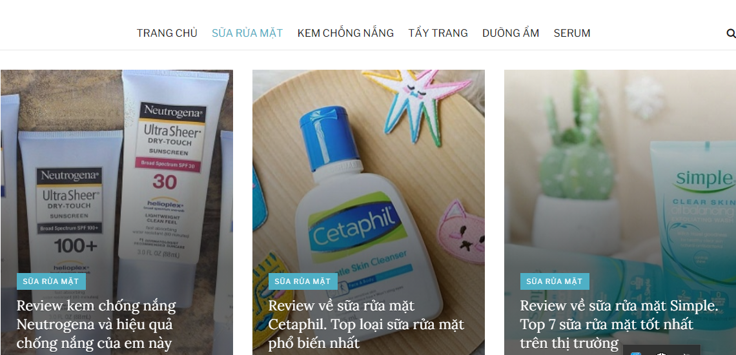Select SỮA RỬA MẶT in navigation

247,33
